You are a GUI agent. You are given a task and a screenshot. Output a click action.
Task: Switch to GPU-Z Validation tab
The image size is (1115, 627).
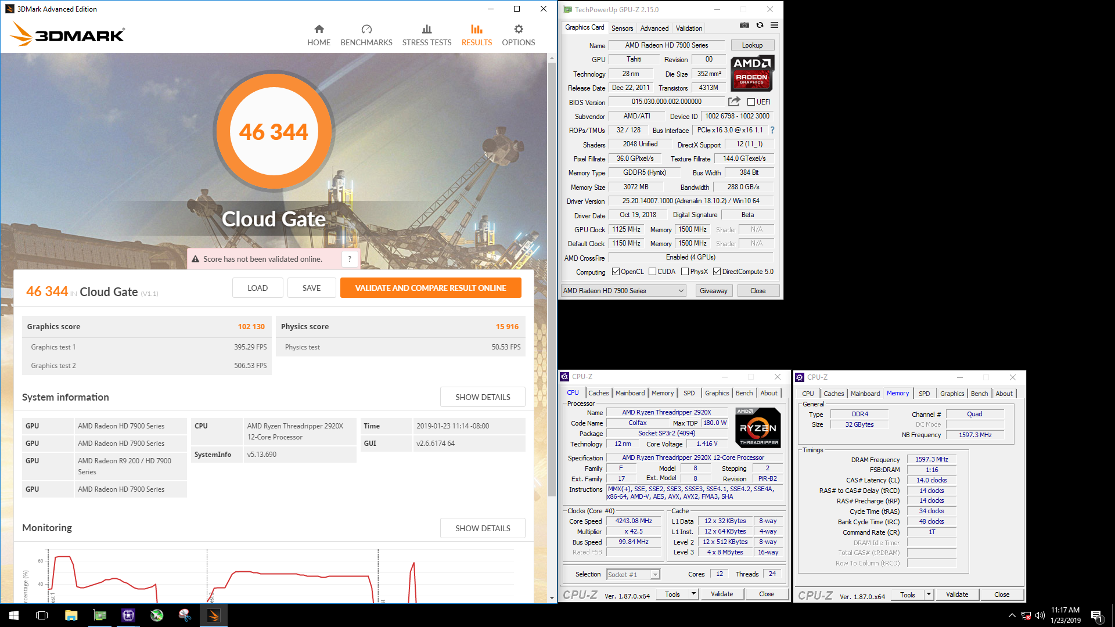tap(689, 28)
